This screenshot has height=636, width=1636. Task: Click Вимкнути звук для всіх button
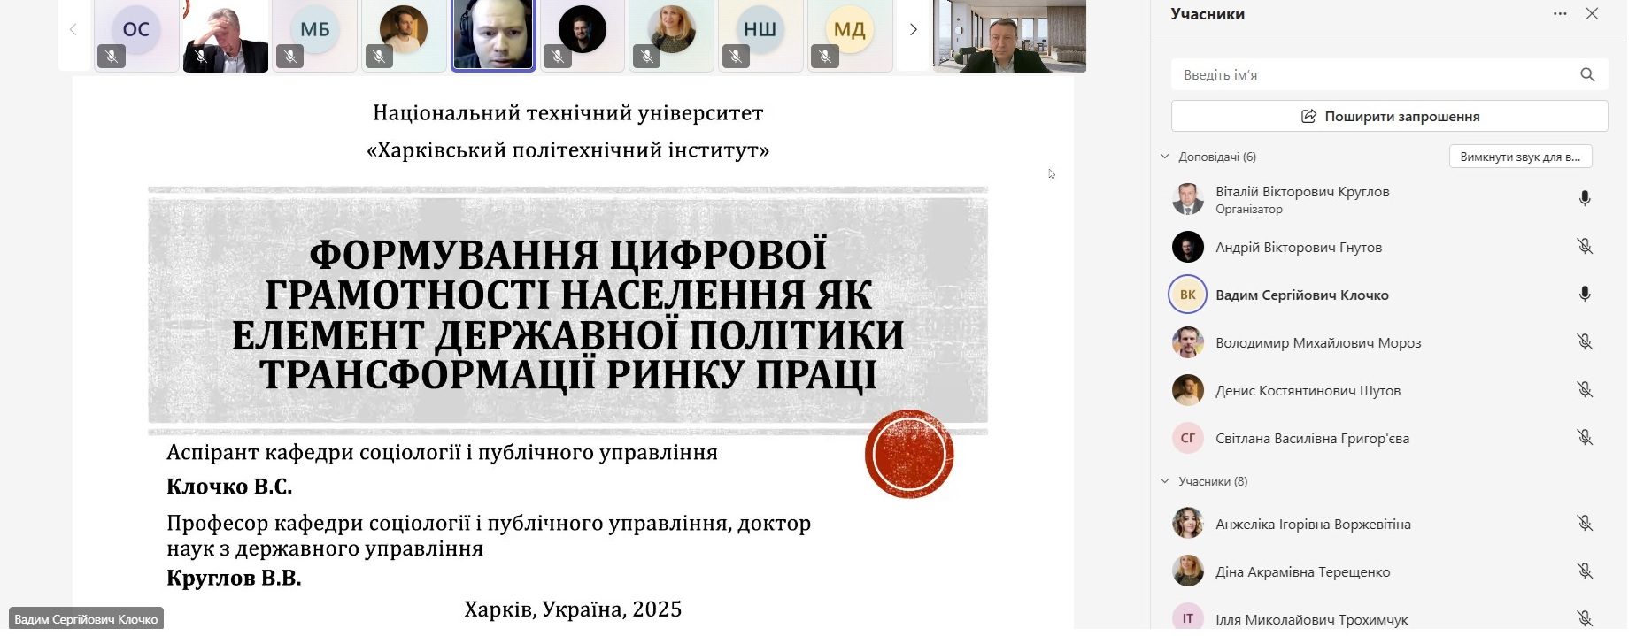(x=1520, y=157)
